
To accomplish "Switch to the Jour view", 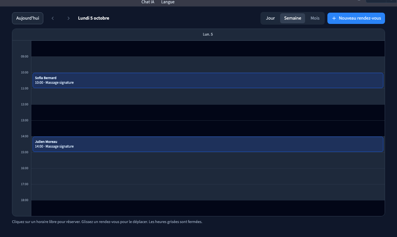I will (270, 18).
